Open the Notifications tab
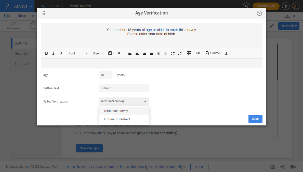Image resolution: width=303 pixels, height=172 pixels. 25,63
